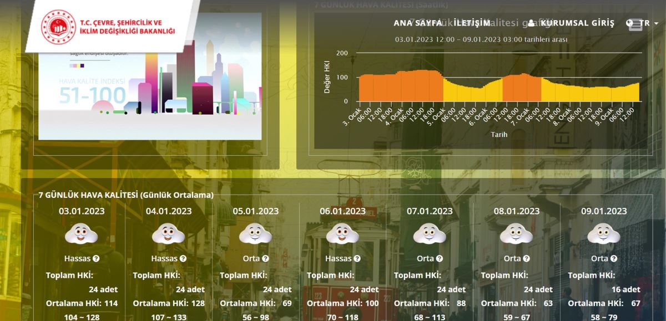The width and height of the screenshot is (666, 321).
Task: Click the user icon beside Kurumsal Giriş
Action: pos(531,23)
